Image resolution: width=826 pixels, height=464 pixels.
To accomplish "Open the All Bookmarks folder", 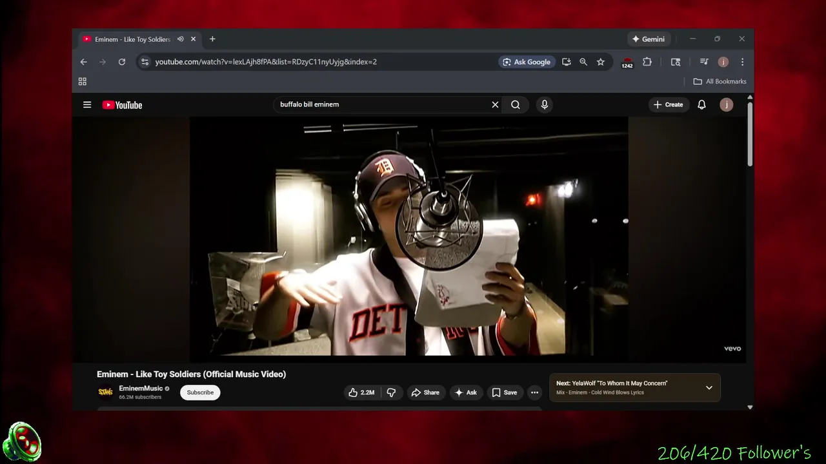I will (x=720, y=81).
